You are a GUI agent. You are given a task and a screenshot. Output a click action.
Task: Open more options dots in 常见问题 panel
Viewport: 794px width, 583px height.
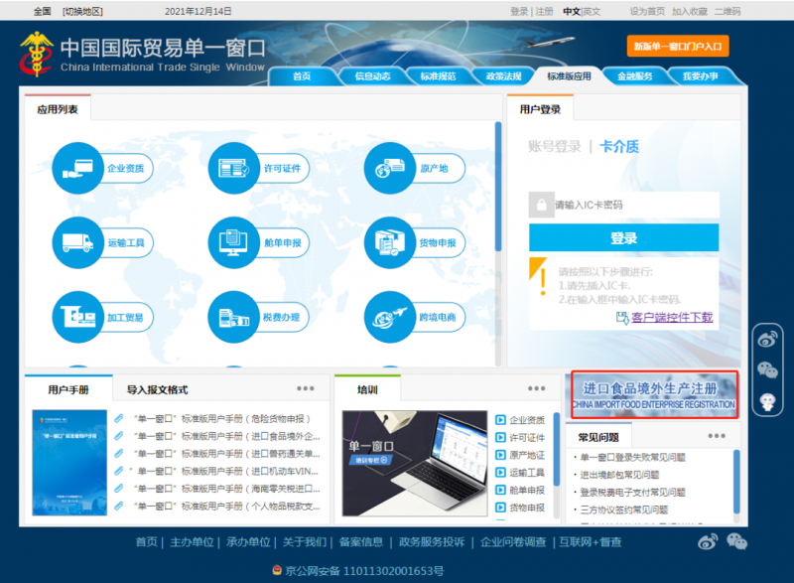click(x=717, y=436)
